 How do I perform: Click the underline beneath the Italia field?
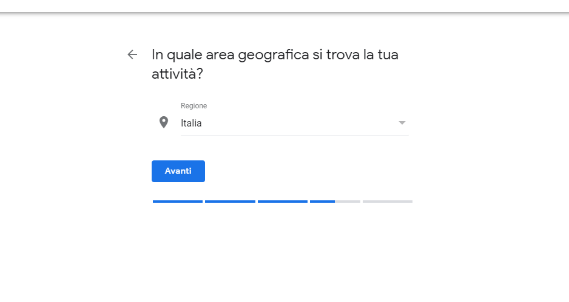click(x=295, y=136)
